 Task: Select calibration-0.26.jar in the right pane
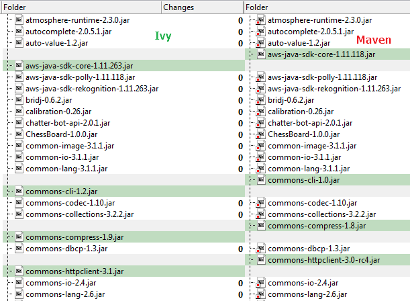tap(301, 112)
